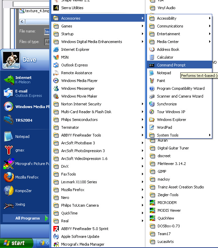Viewport: 218px width, 248px height.
Task: Open Files of type combo box
Action: click(x=47, y=42)
